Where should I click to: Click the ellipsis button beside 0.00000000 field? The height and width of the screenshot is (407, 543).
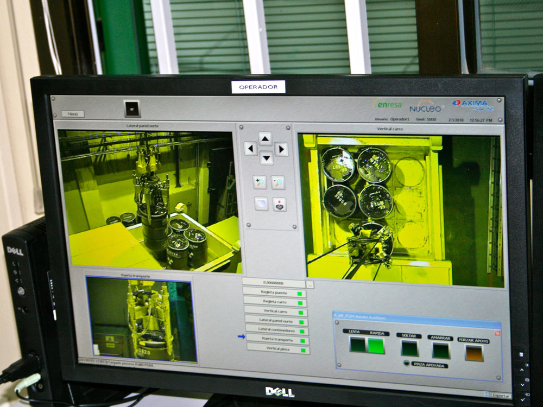click(310, 284)
